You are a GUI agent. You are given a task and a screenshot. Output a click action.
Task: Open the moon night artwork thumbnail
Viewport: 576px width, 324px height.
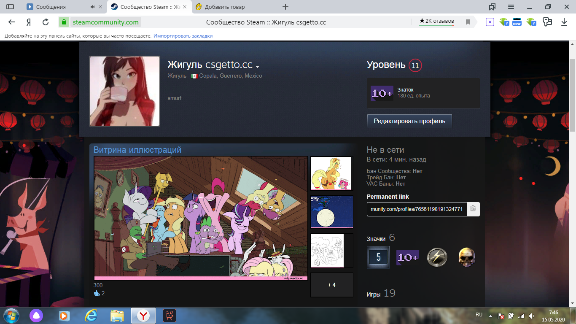coord(332,212)
